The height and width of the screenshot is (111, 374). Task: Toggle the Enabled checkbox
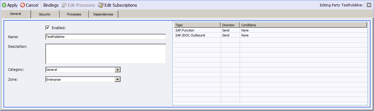point(48,28)
